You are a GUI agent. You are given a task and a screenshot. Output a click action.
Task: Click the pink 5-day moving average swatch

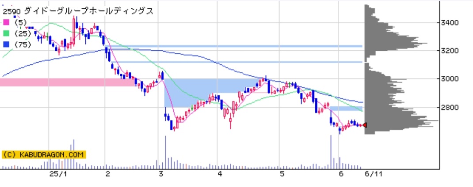pos(6,22)
